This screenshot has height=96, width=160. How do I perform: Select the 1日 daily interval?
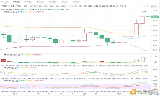tap(100, 6)
